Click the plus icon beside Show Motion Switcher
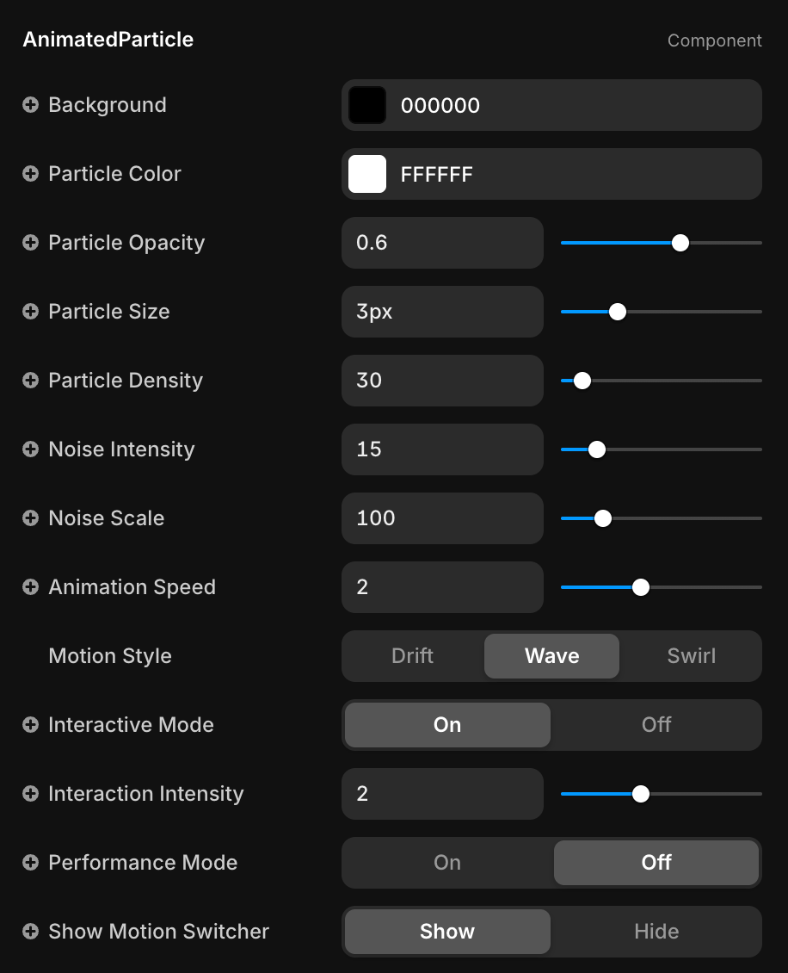The height and width of the screenshot is (973, 788). pos(30,932)
